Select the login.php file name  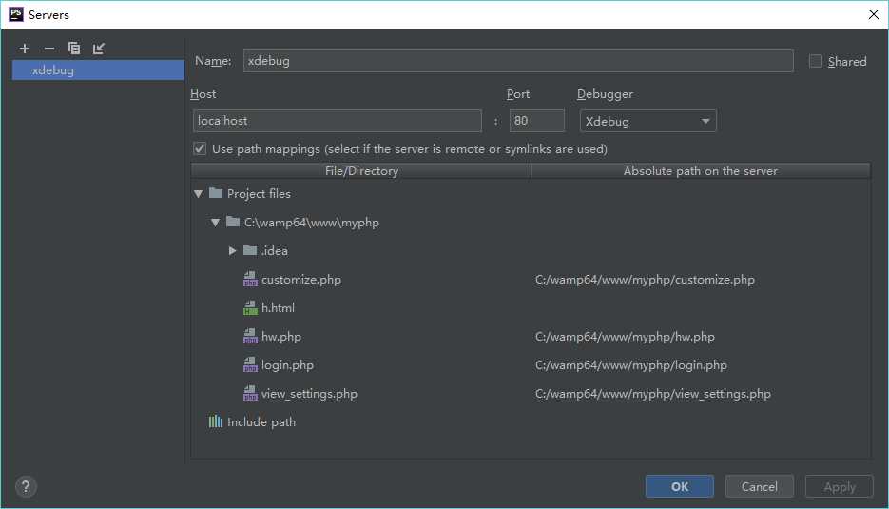coord(287,365)
